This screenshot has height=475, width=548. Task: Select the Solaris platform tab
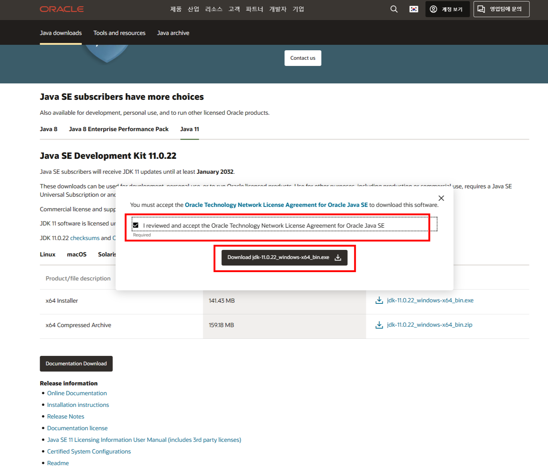[x=107, y=254]
